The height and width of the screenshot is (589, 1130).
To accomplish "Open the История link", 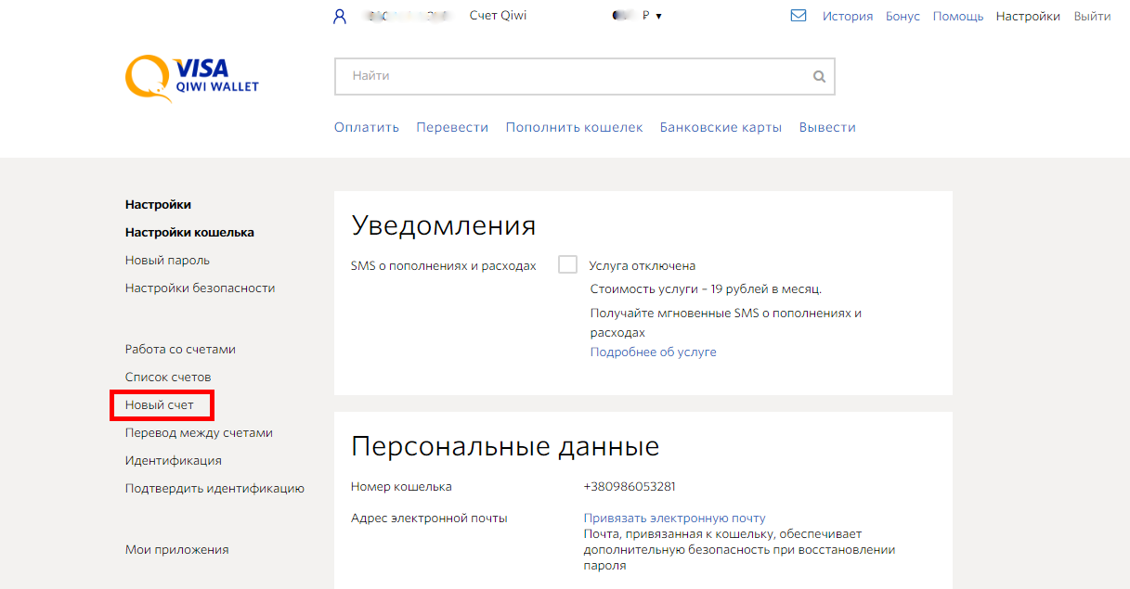I will pyautogui.click(x=847, y=16).
